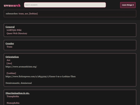
Task: Open the Ace link under Orientation
Action: pyautogui.click(x=8, y=60)
